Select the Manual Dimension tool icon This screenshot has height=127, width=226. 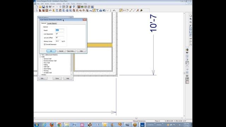click(121, 10)
